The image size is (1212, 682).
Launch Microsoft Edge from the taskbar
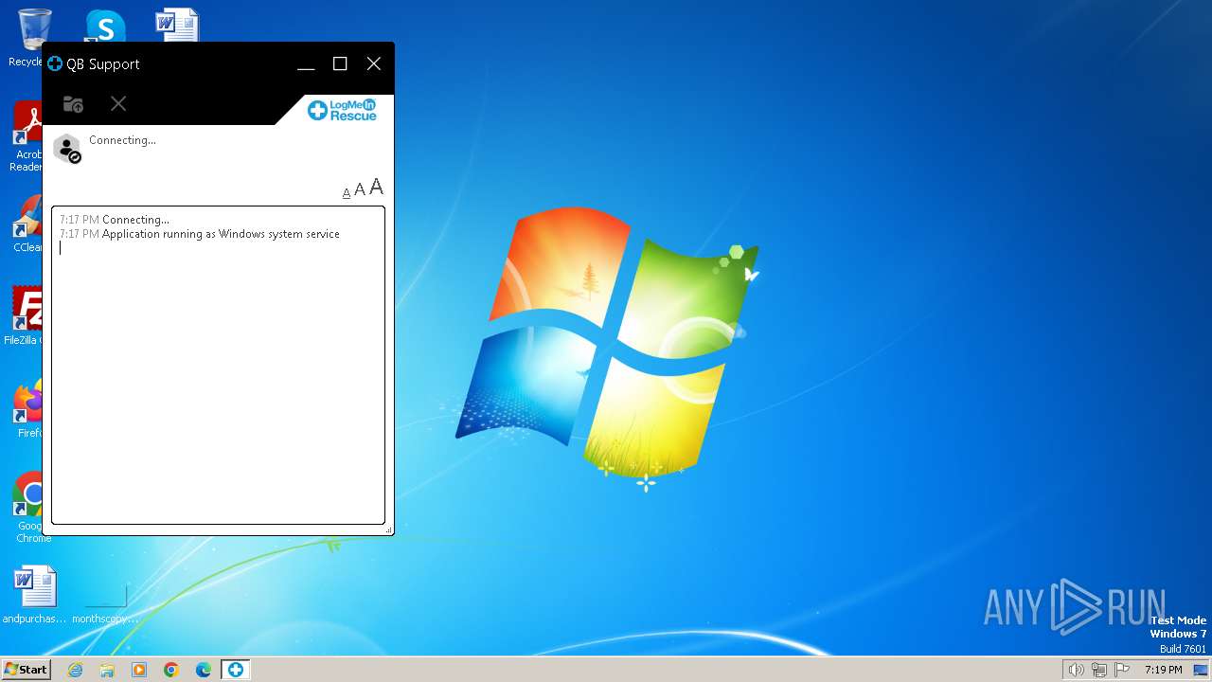[204, 670]
